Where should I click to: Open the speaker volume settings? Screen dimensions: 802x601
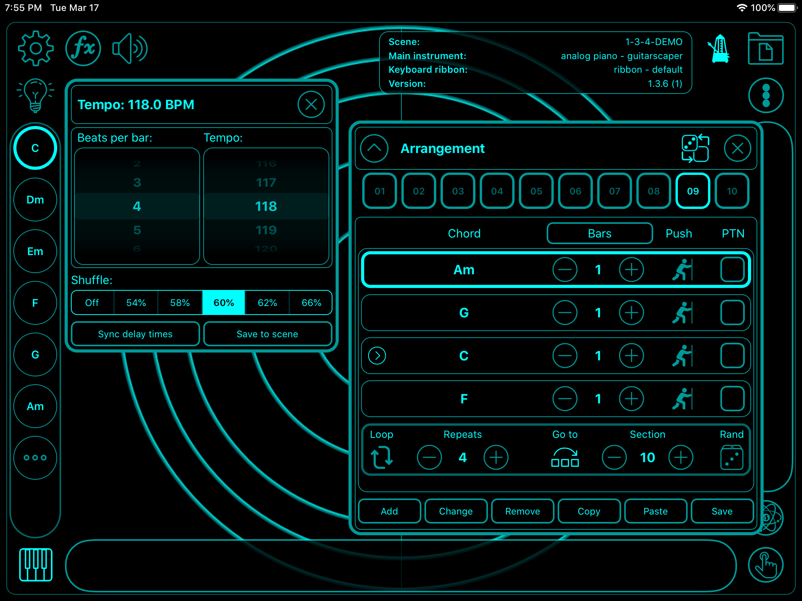[130, 49]
